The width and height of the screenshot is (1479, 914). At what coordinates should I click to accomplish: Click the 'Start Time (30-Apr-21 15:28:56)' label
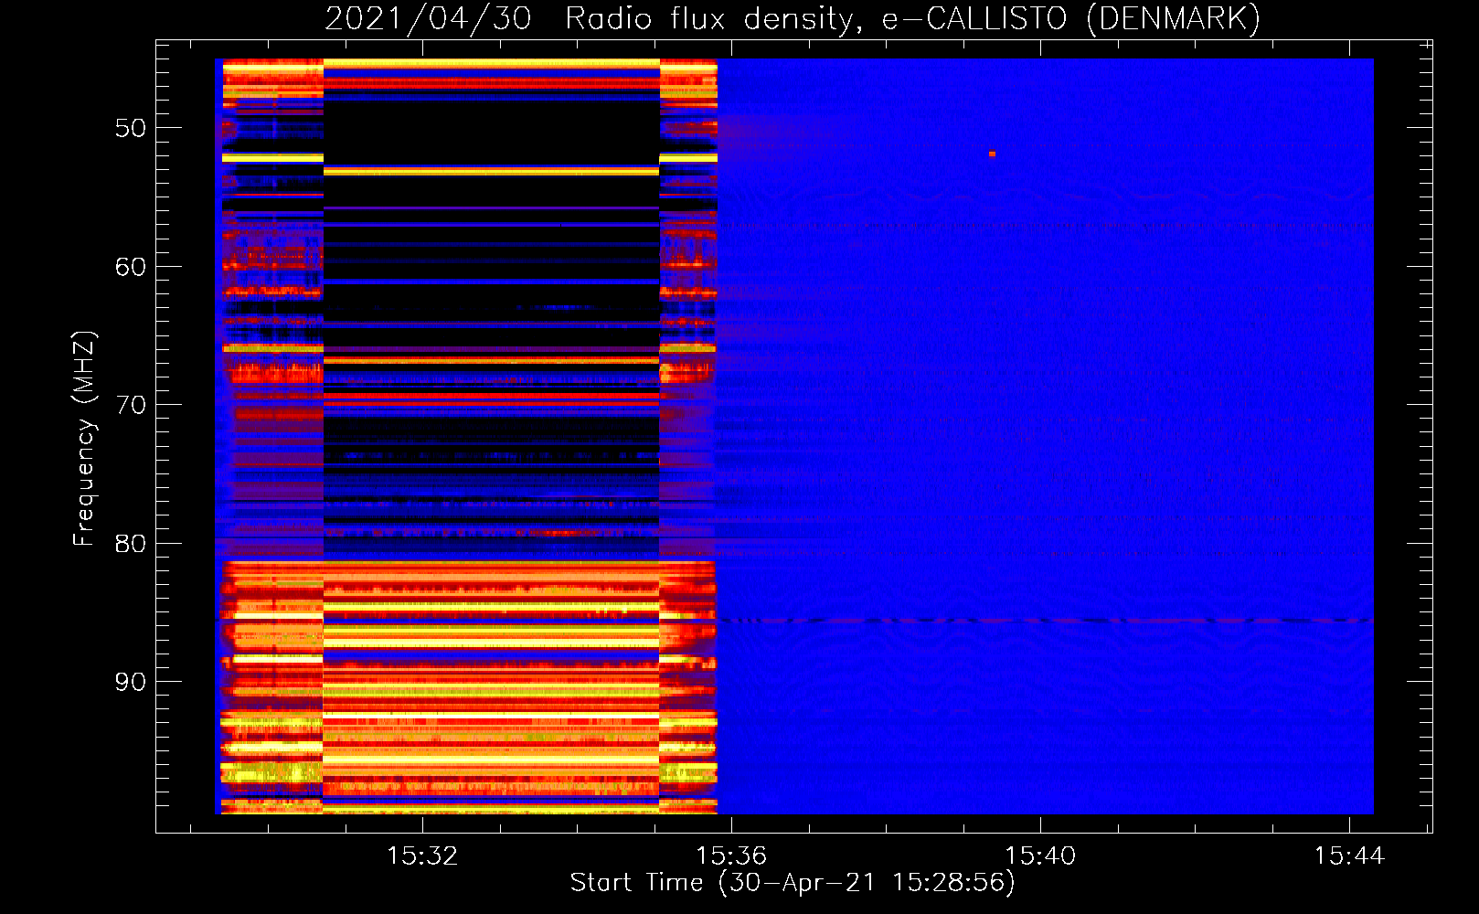click(793, 883)
